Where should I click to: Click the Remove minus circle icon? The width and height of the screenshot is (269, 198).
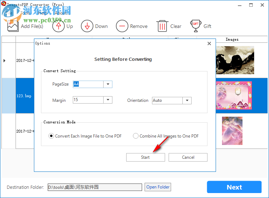point(122,26)
